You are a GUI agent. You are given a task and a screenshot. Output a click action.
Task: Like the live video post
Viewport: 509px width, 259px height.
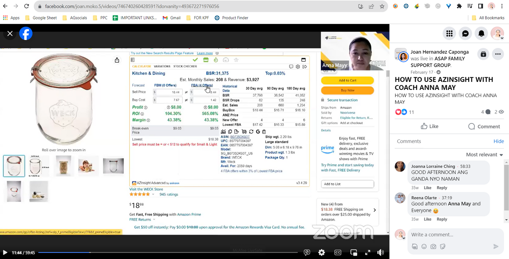tap(429, 126)
